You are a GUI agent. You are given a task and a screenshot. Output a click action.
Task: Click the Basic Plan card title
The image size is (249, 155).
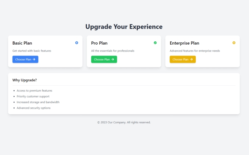[x=22, y=43]
